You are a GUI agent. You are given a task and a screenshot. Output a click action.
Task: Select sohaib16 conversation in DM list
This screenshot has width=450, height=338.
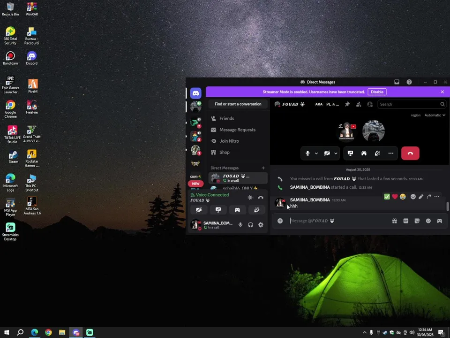point(238,188)
